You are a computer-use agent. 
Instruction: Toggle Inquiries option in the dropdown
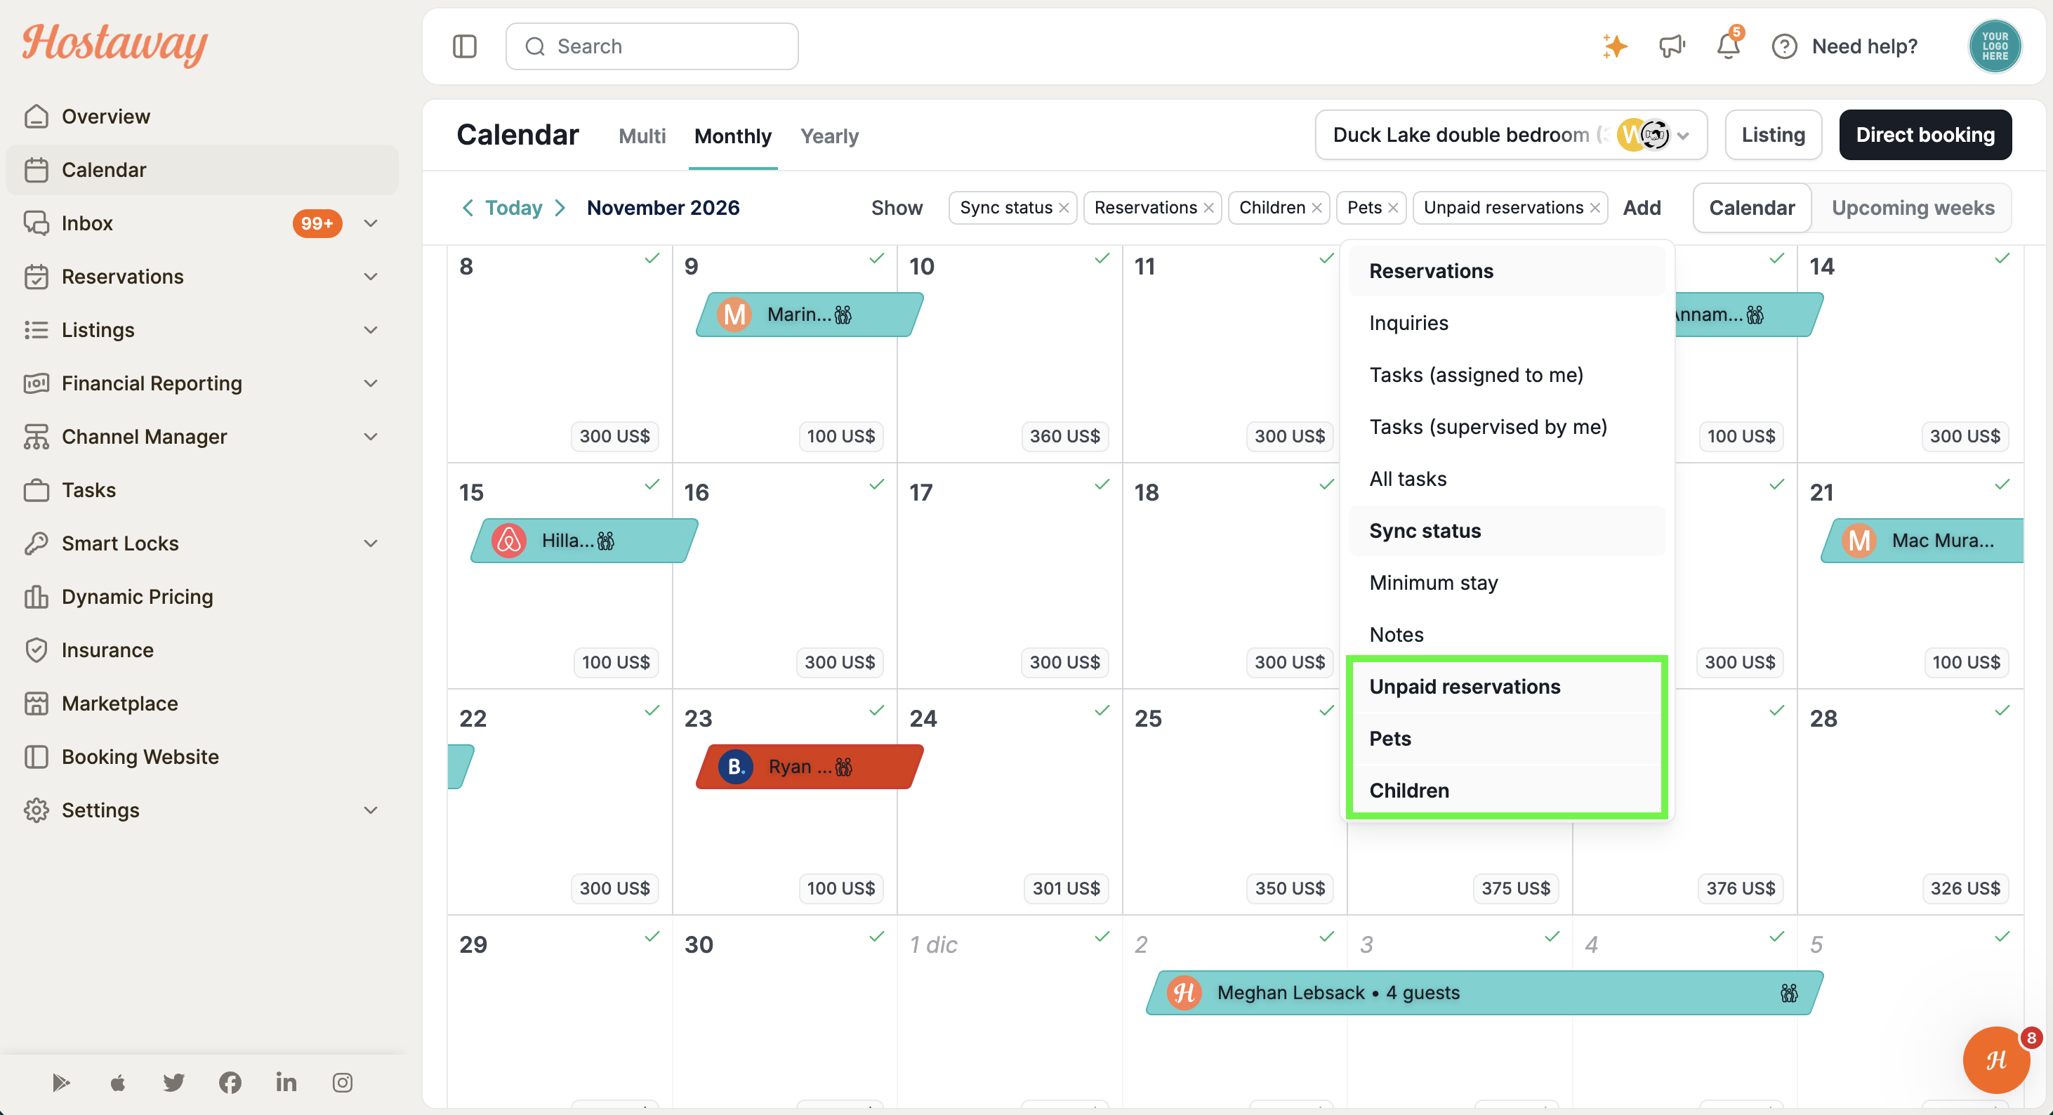point(1506,323)
